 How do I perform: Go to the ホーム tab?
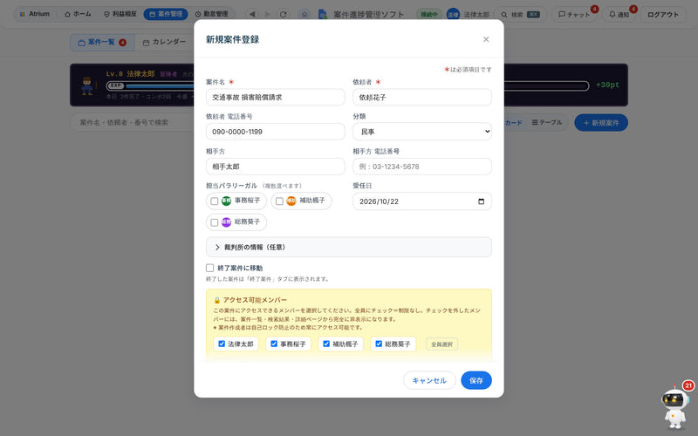(78, 14)
